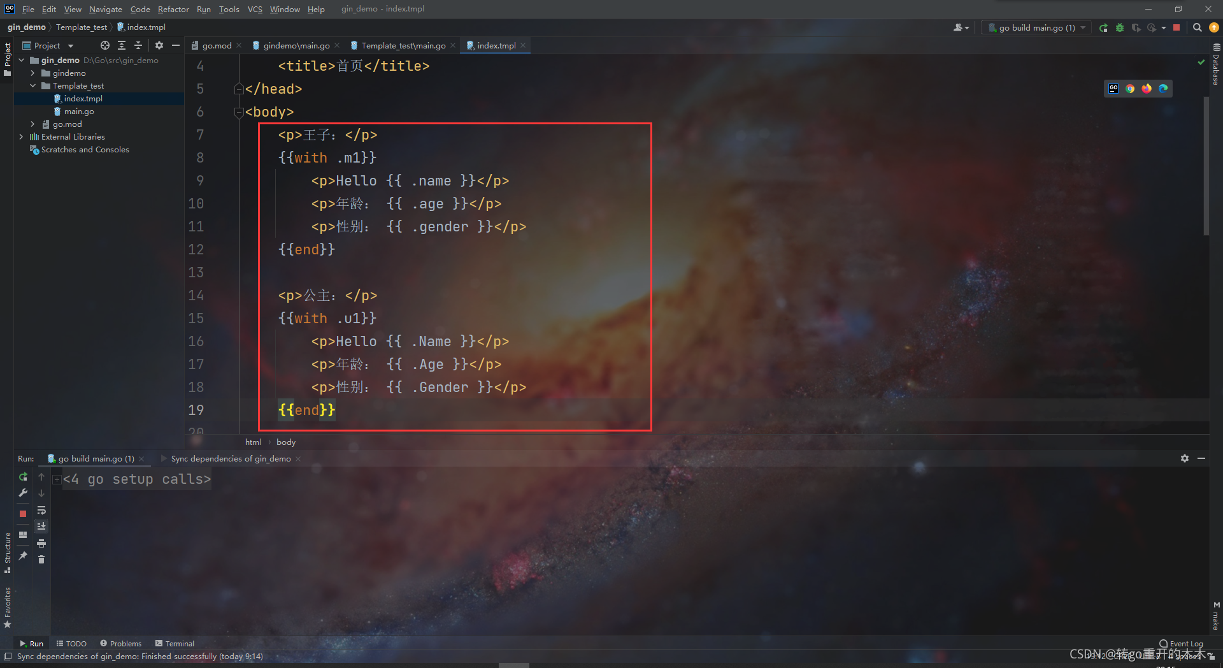This screenshot has width=1223, height=668.
Task: Toggle the bottom Run tool window button
Action: click(31, 643)
